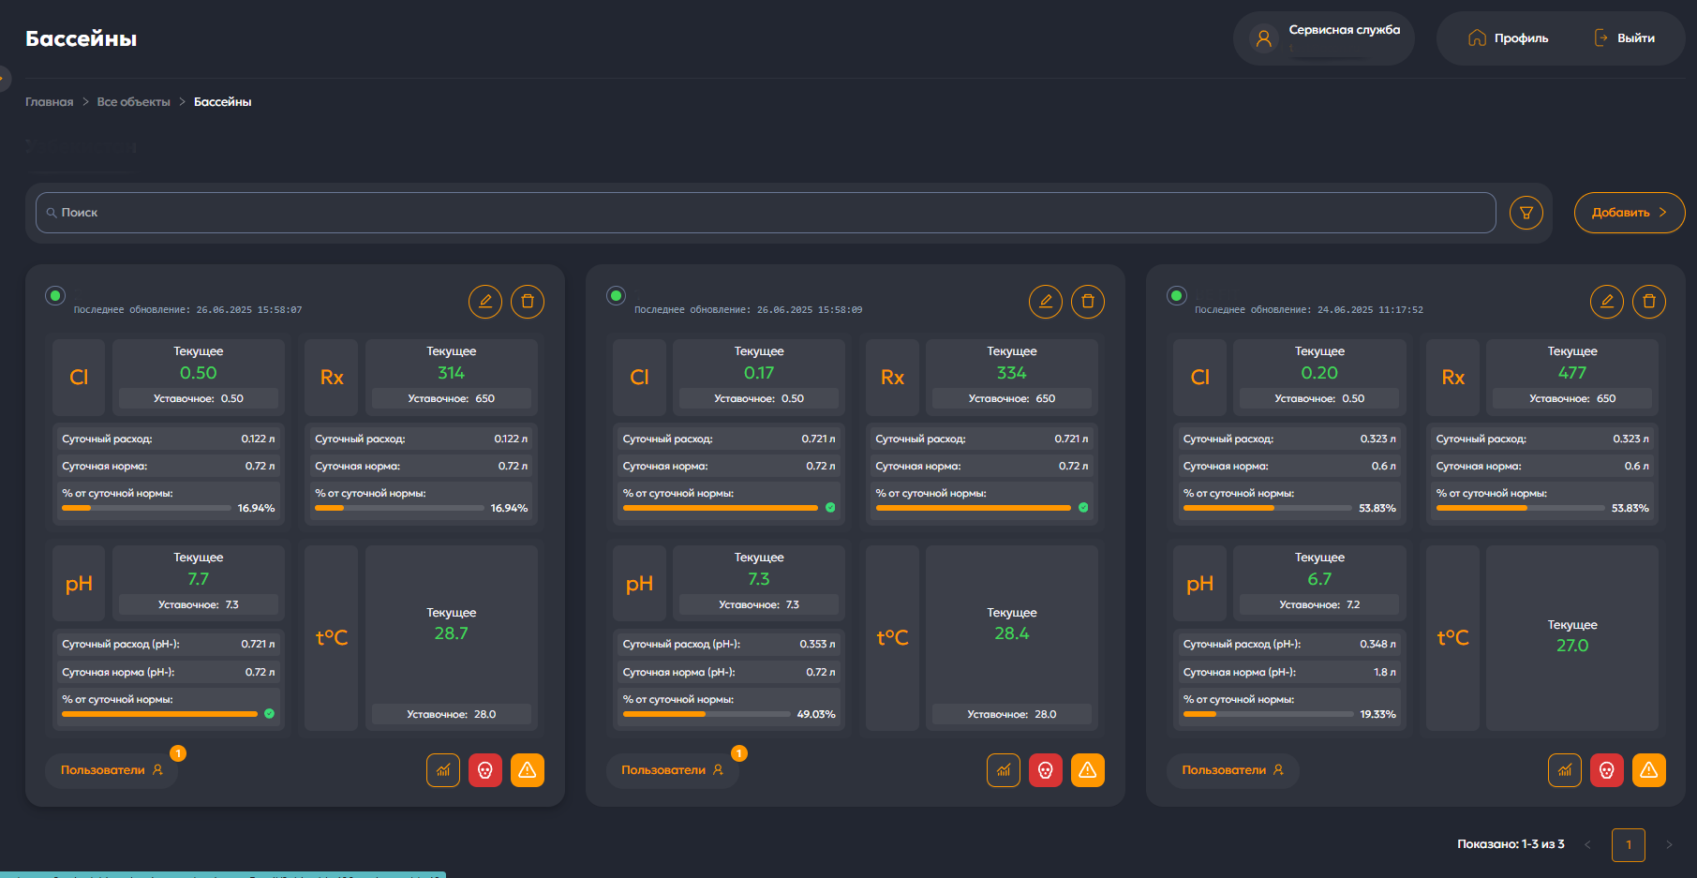The height and width of the screenshot is (878, 1697).
Task: Edit the first pool card
Action: click(x=484, y=302)
